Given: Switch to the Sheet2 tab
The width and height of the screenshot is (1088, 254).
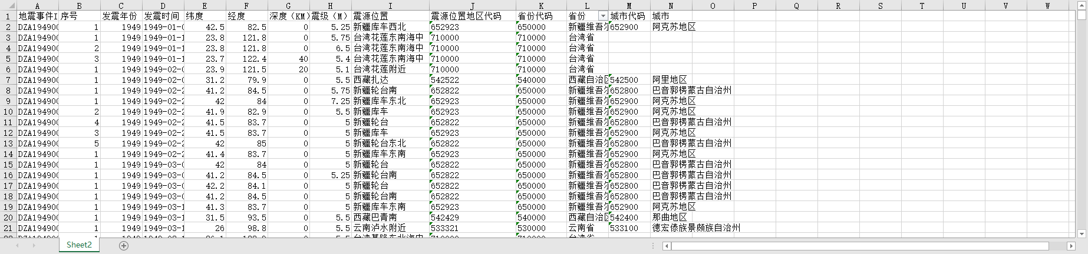Looking at the screenshot, I should (x=79, y=245).
